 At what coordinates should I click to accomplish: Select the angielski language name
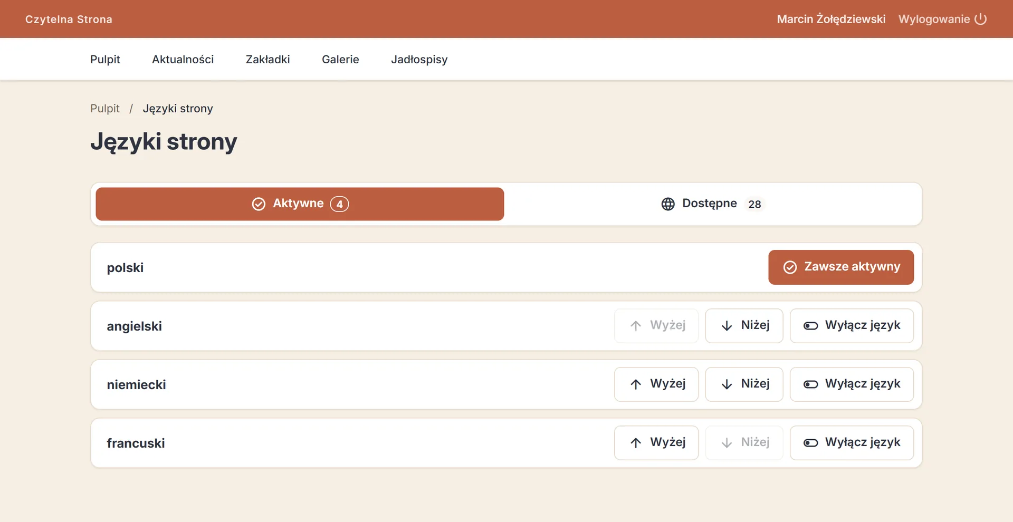pyautogui.click(x=134, y=326)
